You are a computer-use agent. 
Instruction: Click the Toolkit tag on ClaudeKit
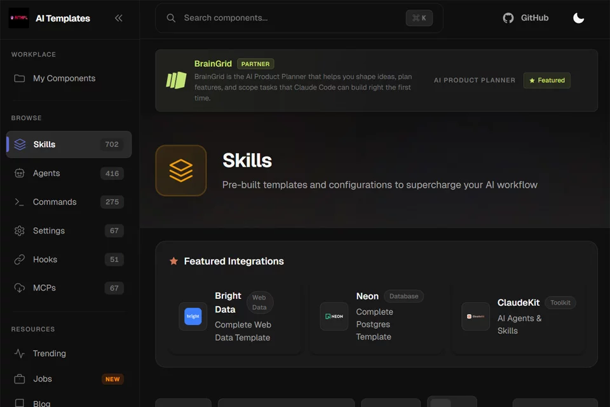[x=560, y=303]
